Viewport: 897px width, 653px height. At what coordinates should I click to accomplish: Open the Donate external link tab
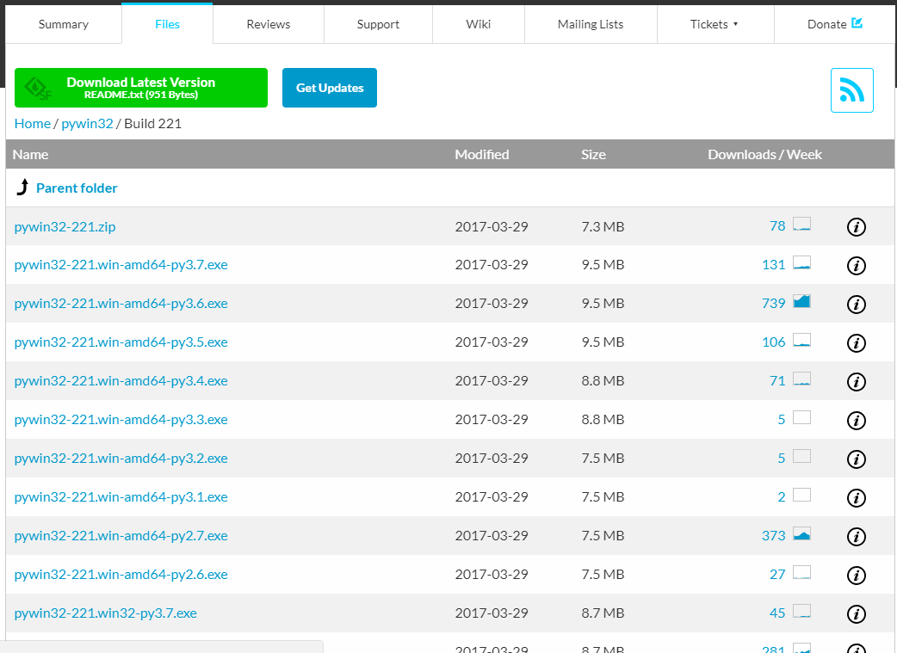835,24
